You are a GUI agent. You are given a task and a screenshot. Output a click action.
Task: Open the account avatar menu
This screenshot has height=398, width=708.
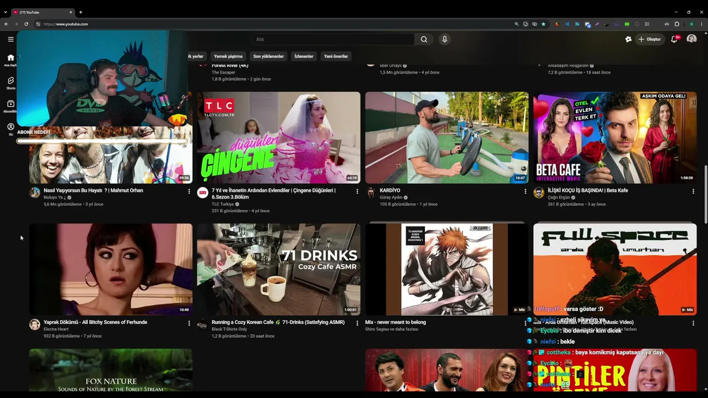(x=691, y=39)
